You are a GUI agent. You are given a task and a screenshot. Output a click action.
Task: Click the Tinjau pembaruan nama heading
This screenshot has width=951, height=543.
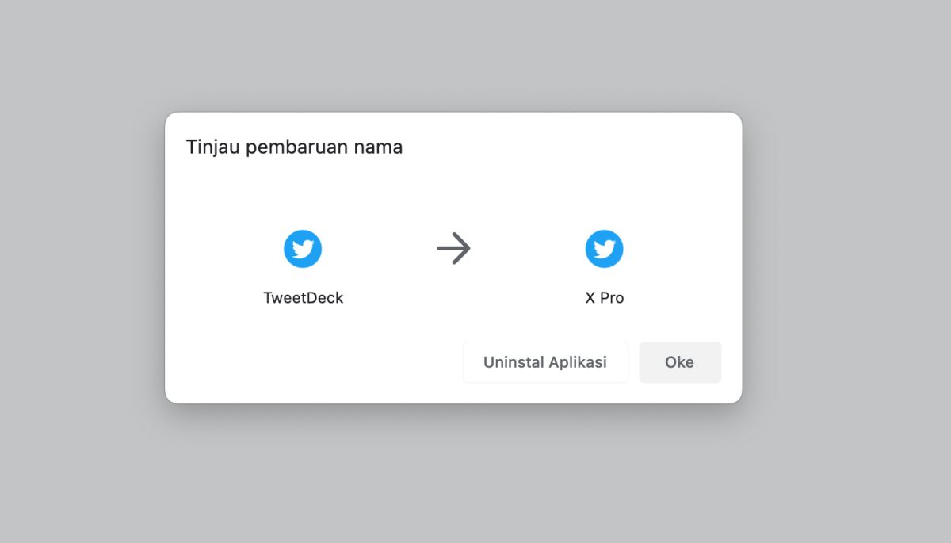294,147
